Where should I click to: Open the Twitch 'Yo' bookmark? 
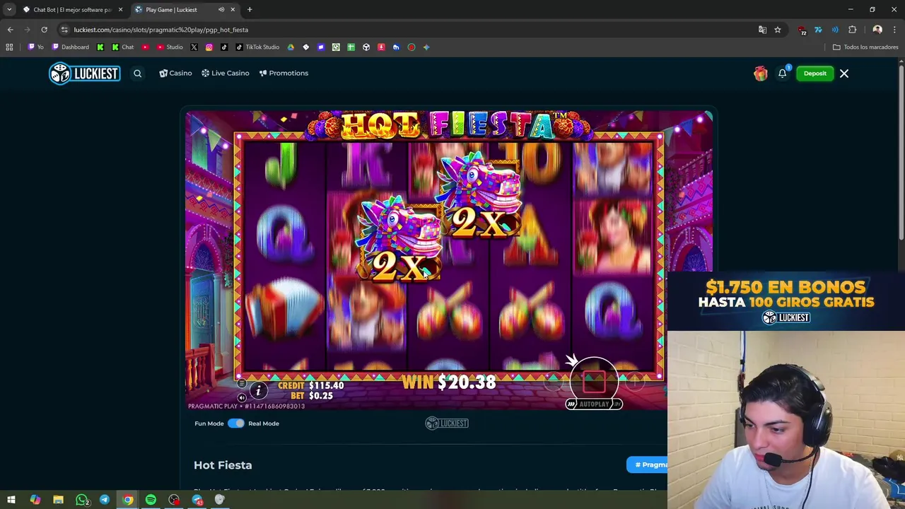[x=35, y=47]
